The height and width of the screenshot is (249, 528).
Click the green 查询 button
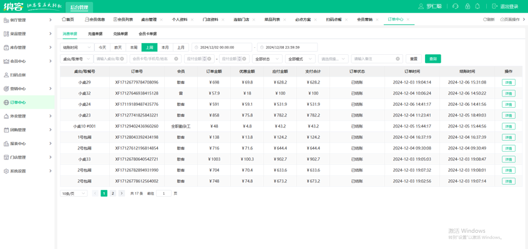coord(433,59)
